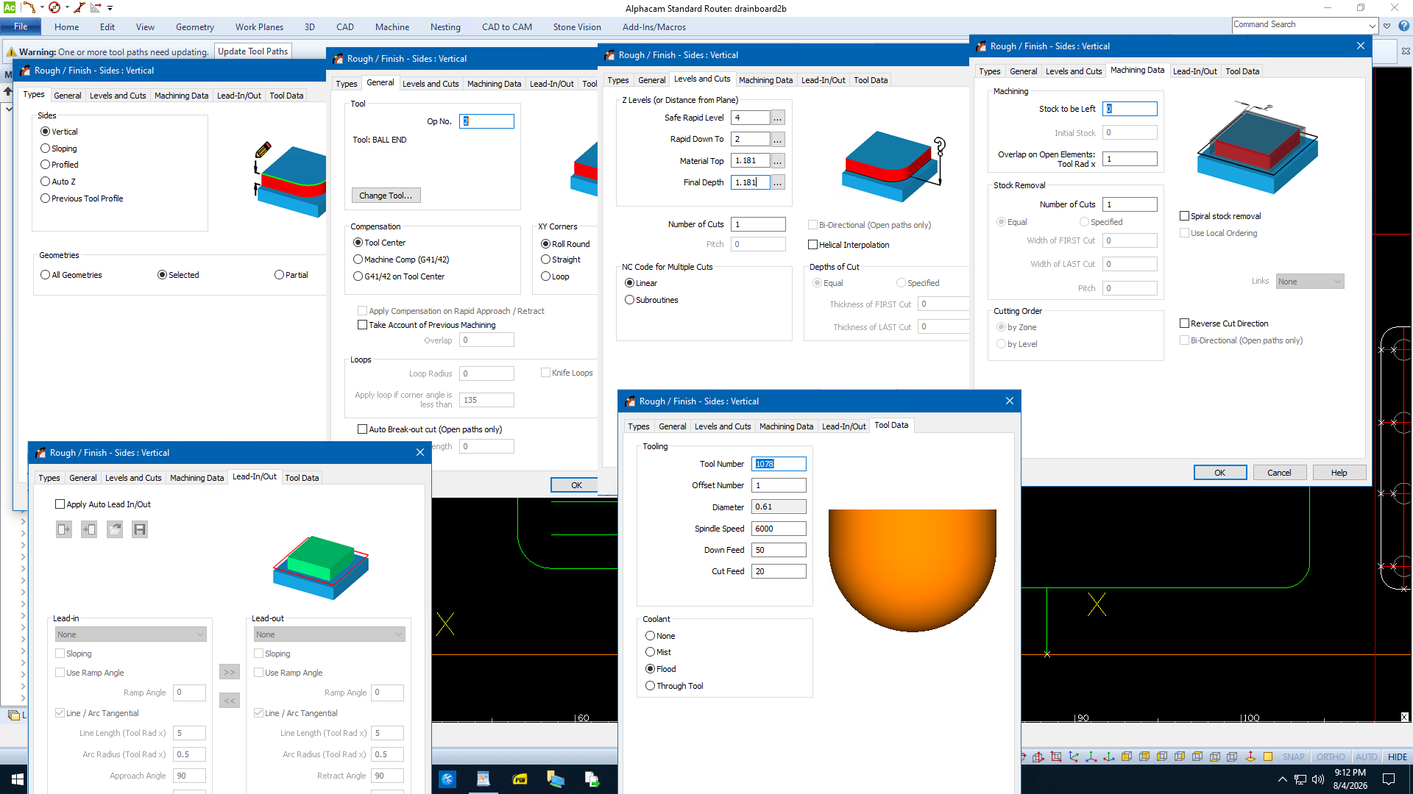The image size is (1413, 794).
Task: Switch to Tool Data tab in Machining Data dialog
Action: coord(1242,71)
